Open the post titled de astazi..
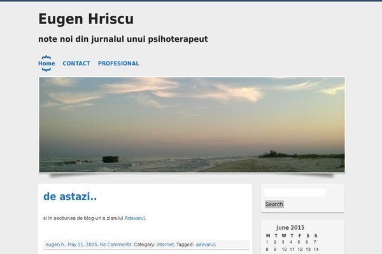The image size is (382, 254). tap(70, 196)
